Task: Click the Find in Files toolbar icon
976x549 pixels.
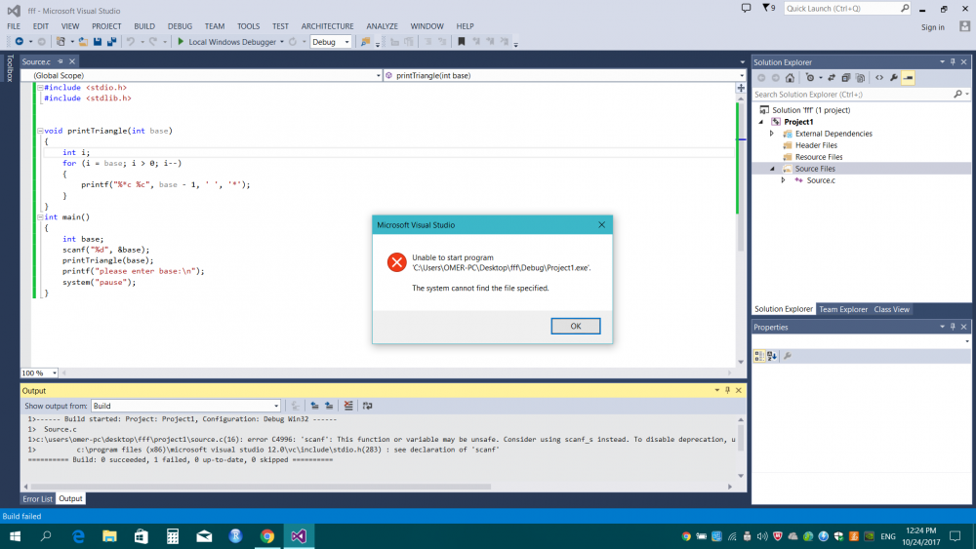Action: 365,42
